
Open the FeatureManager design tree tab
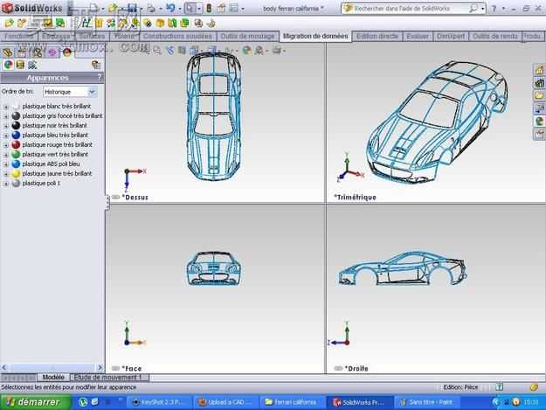(8, 52)
